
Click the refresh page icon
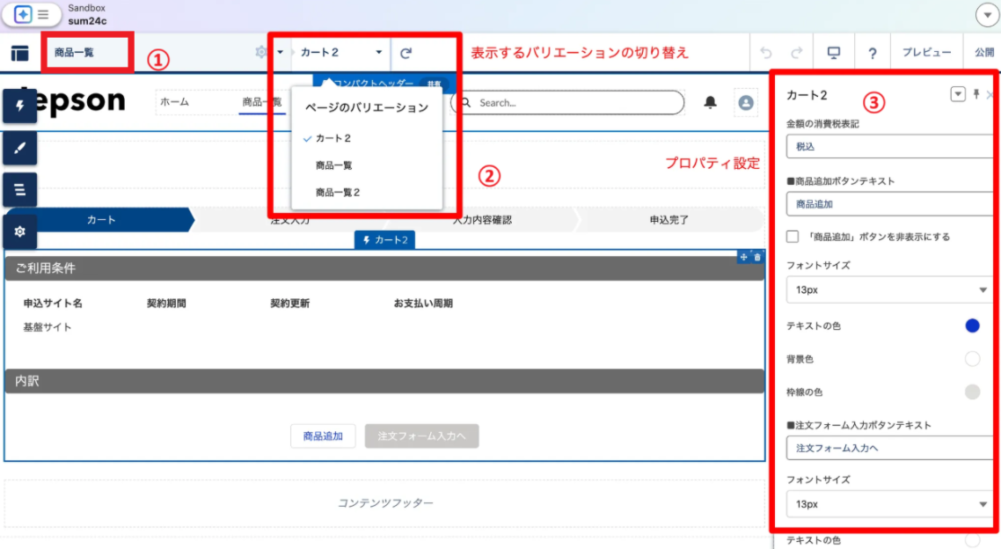406,53
